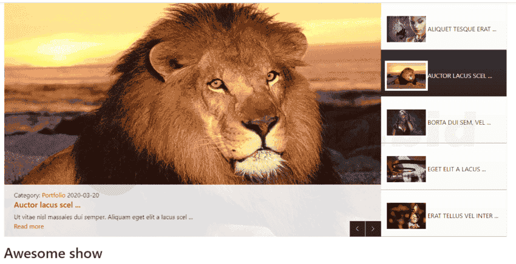This screenshot has width=516, height=264.
Task: Select the Aliquet Tesque Erat thumbnail image
Action: click(x=406, y=29)
